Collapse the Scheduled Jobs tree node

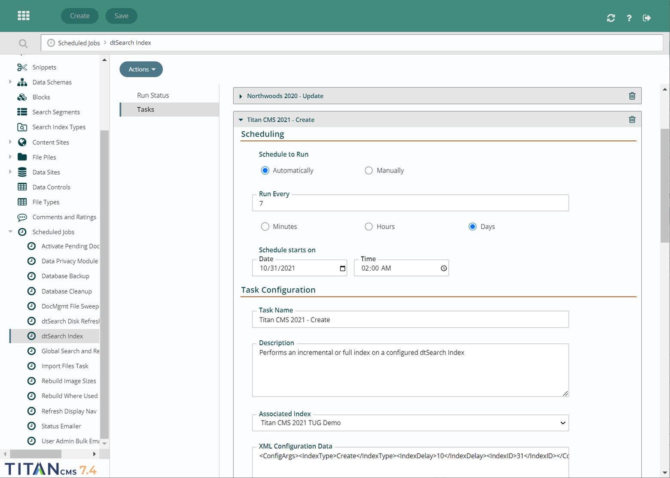[x=10, y=232]
